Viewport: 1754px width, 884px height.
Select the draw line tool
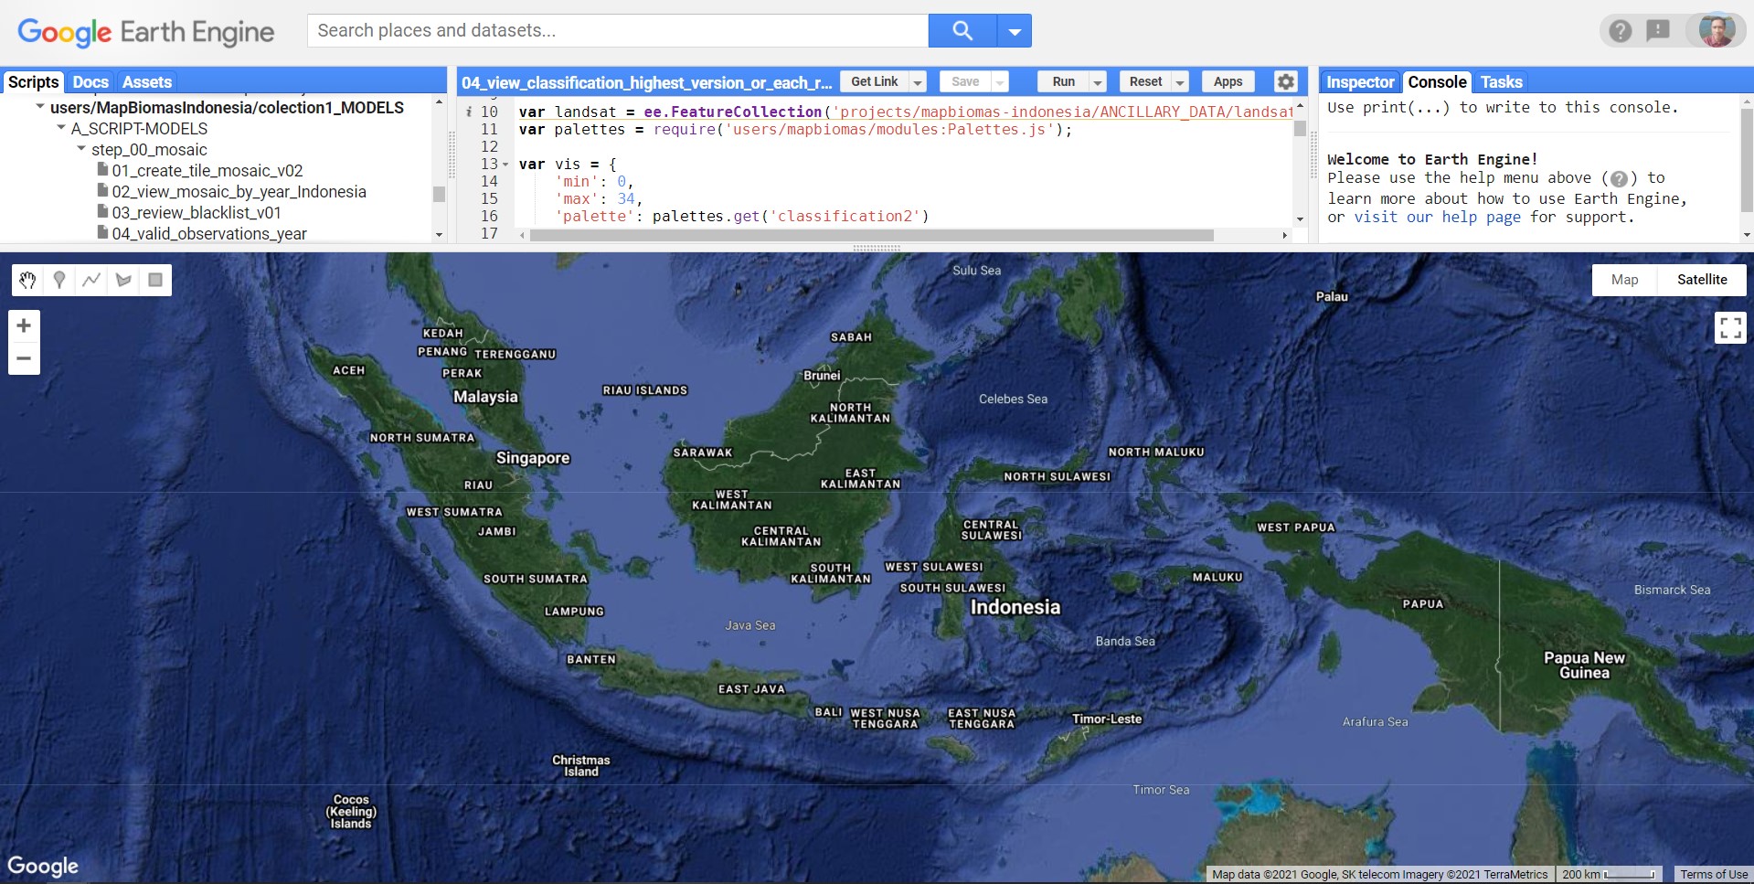91,280
